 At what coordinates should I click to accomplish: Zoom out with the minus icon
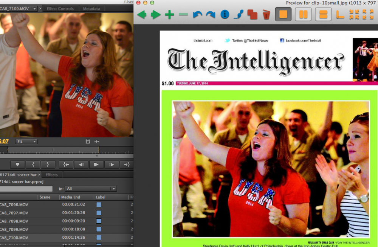click(183, 15)
